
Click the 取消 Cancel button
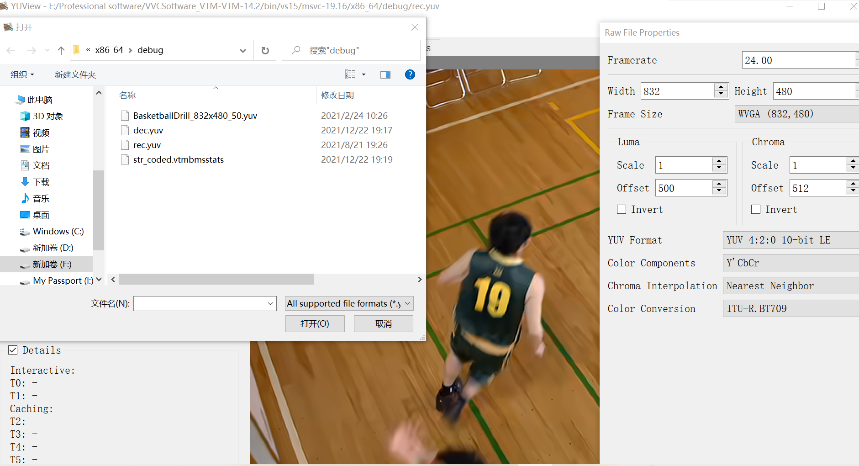tap(383, 323)
